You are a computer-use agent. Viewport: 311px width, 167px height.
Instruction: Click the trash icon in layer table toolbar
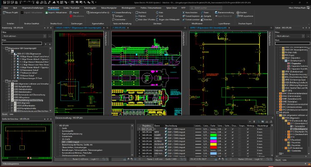click(x=254, y=122)
